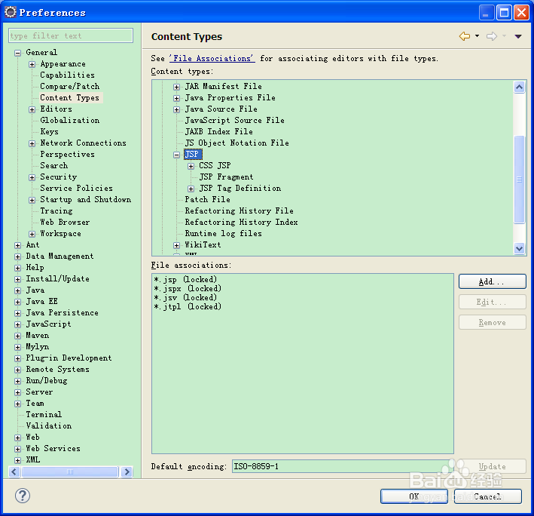Image resolution: width=534 pixels, height=516 pixels.
Task: Click the Cancel button
Action: [x=487, y=496]
